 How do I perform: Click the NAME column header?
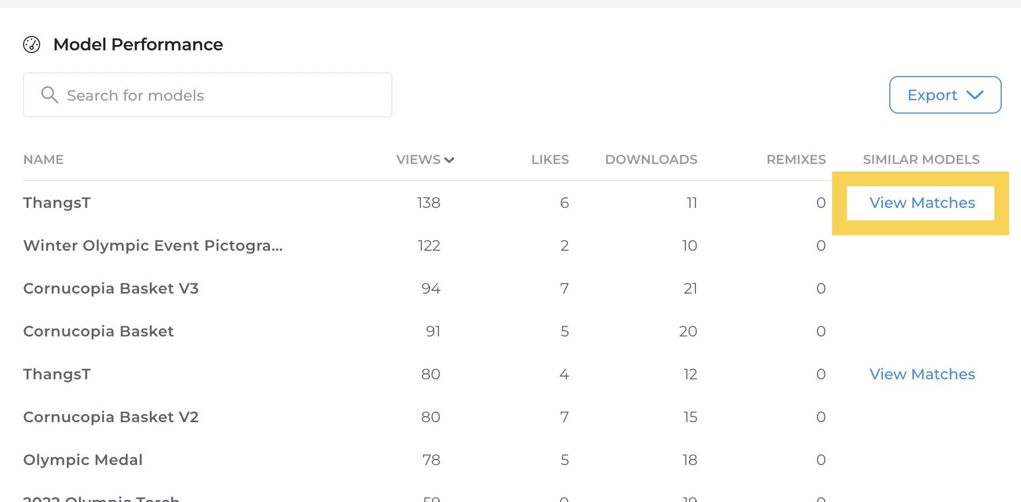[43, 159]
